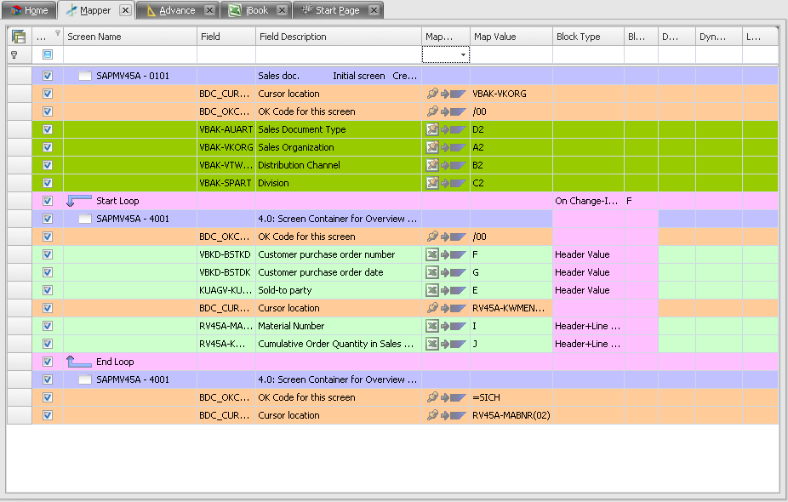This screenshot has height=502, width=788.
Task: Toggle checkbox for Sold-to party row
Action: click(x=48, y=290)
